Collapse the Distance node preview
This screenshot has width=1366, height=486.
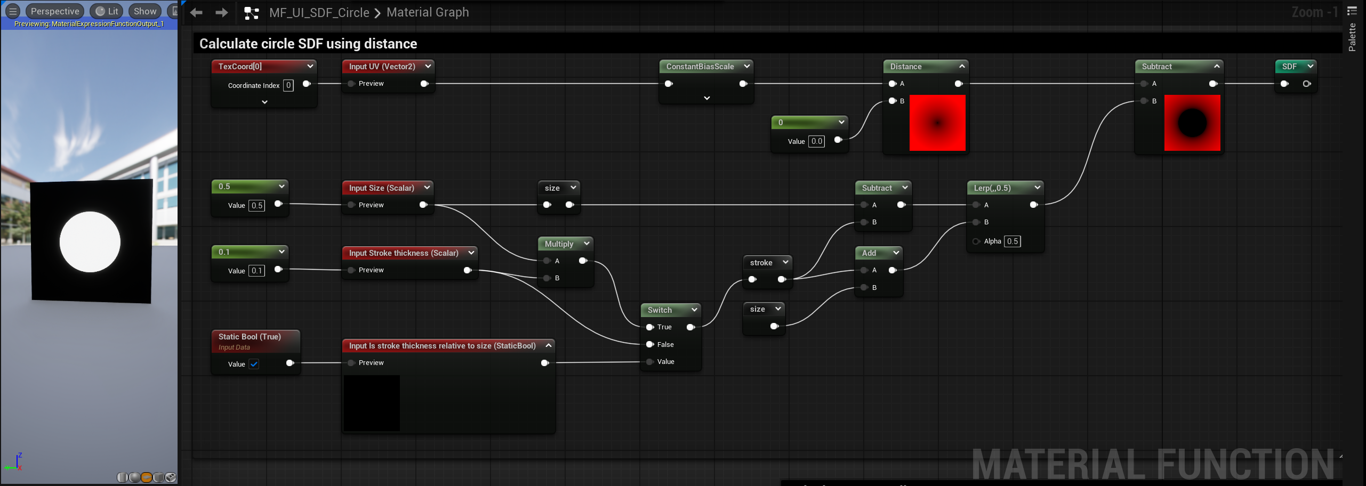pos(961,66)
